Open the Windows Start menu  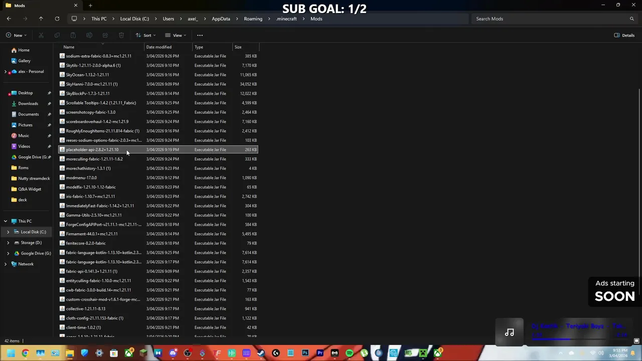click(x=11, y=353)
